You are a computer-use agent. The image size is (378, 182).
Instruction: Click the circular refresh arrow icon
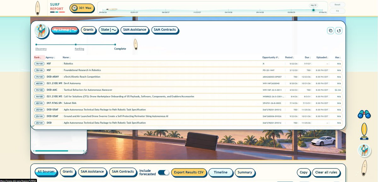[x=339, y=31]
